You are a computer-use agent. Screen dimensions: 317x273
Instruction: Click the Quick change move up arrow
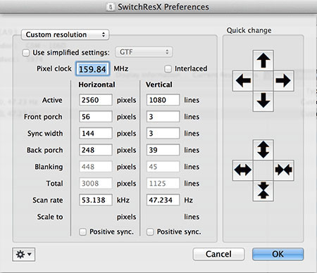(x=263, y=61)
